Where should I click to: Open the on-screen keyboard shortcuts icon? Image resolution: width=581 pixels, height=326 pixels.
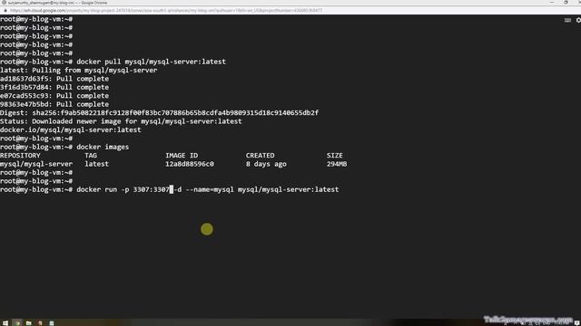[x=567, y=20]
